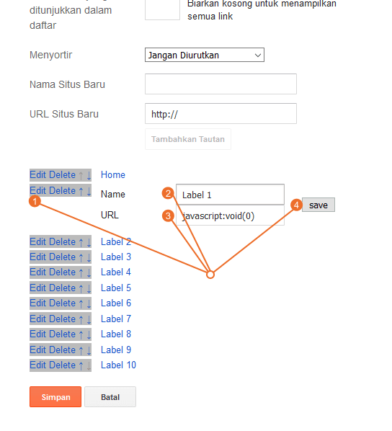Viewport: 392px width, 431px height.
Task: Edit the Label 6 link
Action: 37,303
